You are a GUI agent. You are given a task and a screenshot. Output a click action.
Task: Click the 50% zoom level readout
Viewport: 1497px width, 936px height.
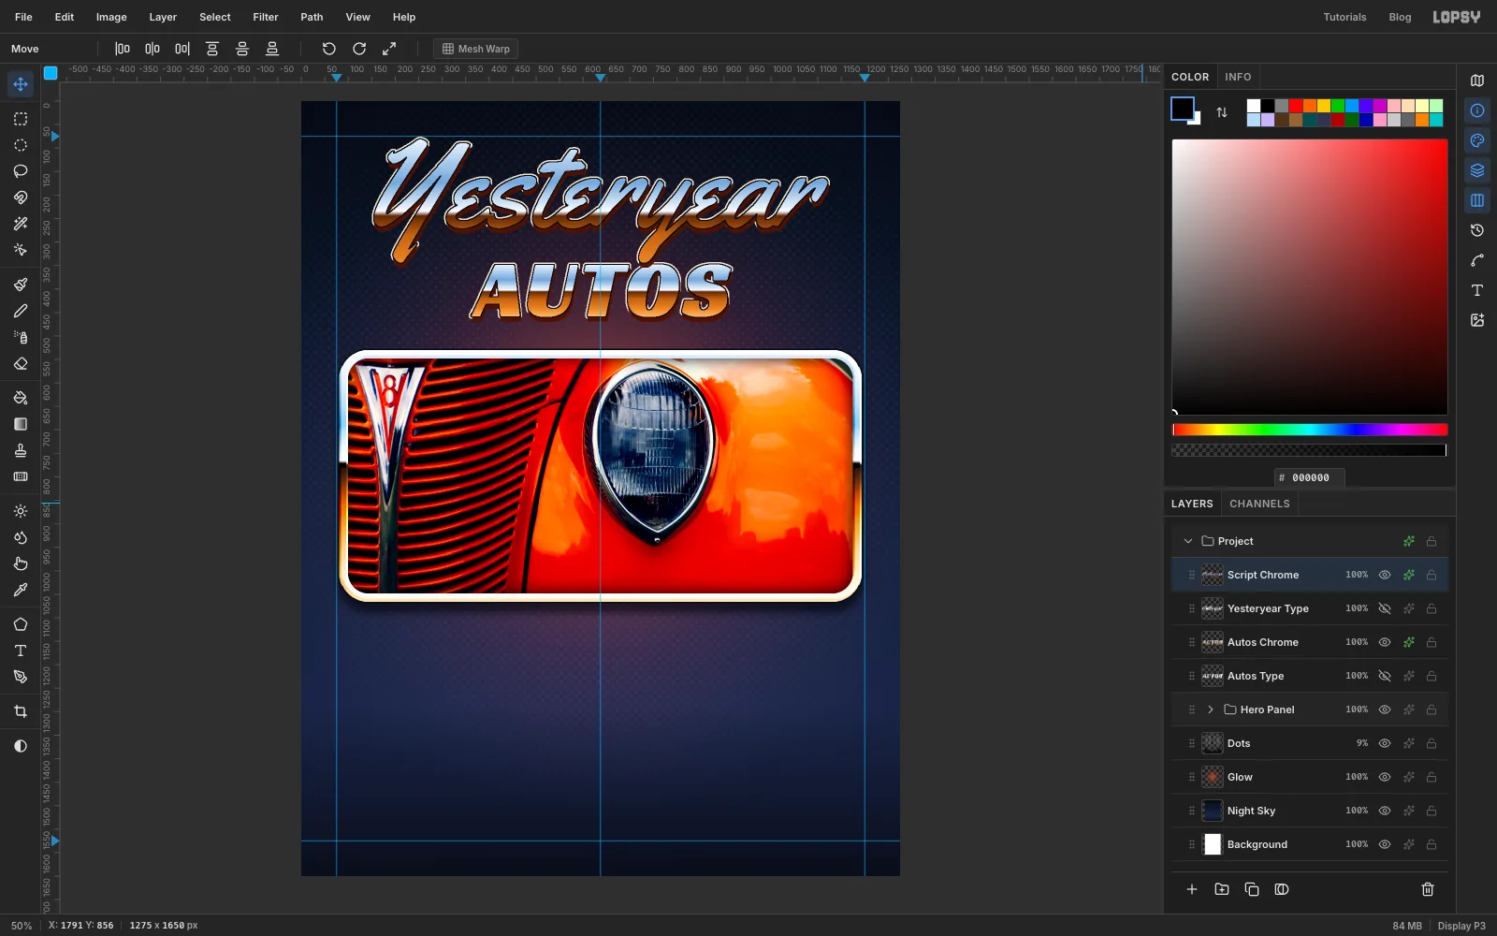[22, 926]
